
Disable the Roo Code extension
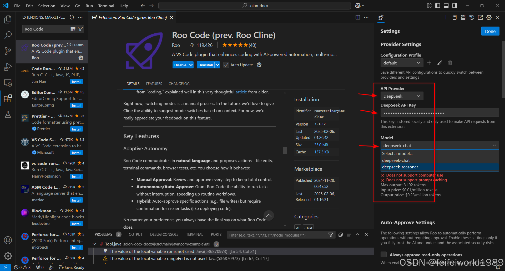point(180,65)
